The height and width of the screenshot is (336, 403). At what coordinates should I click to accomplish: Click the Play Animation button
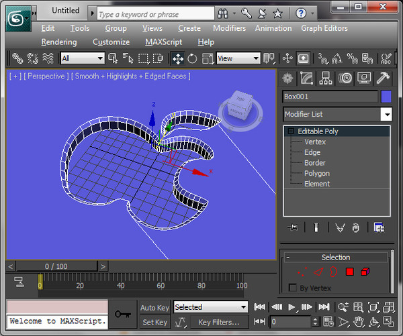coord(292,307)
